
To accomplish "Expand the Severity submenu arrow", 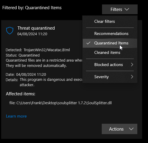I will [132, 77].
